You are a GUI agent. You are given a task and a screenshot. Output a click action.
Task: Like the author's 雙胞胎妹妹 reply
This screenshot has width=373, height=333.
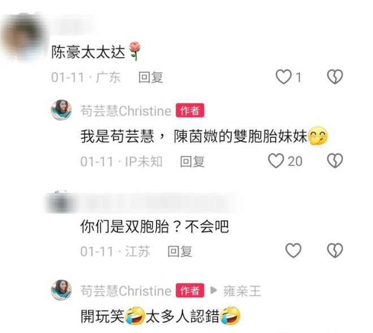[x=276, y=161]
